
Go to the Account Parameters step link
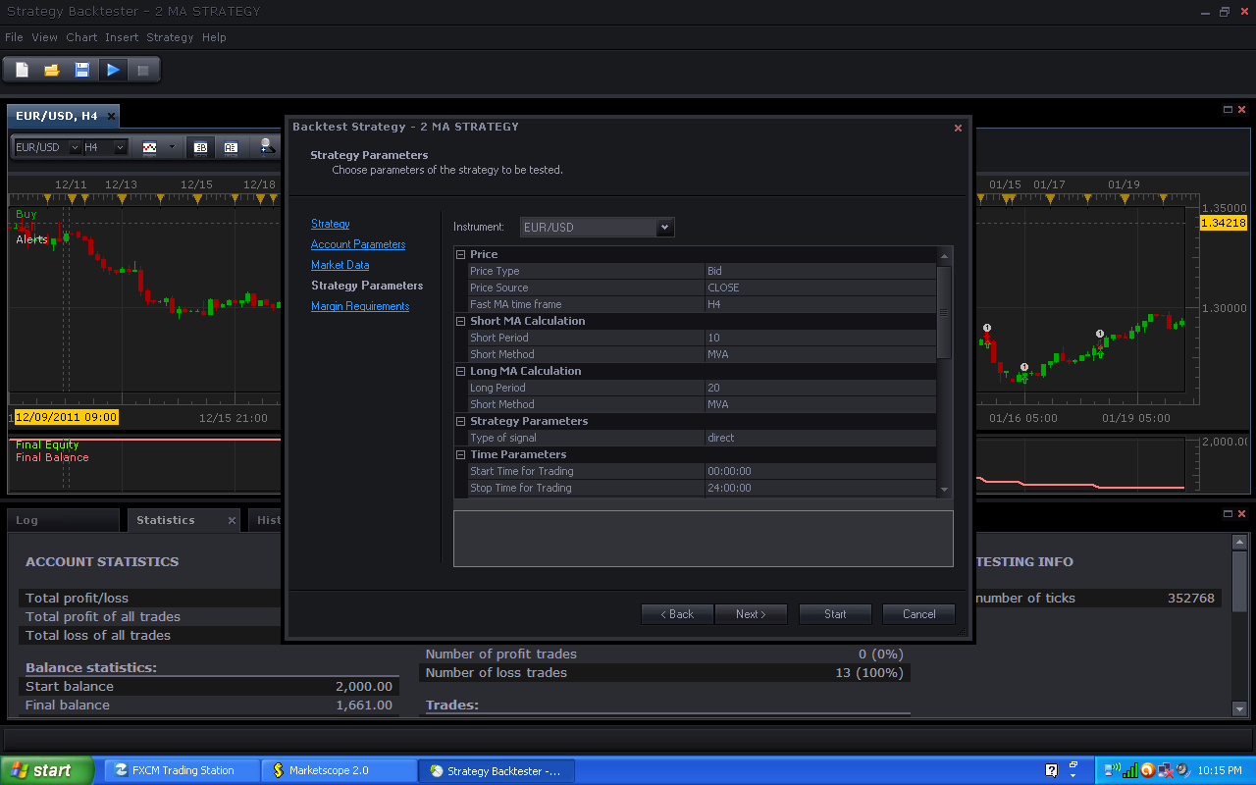[x=358, y=244]
